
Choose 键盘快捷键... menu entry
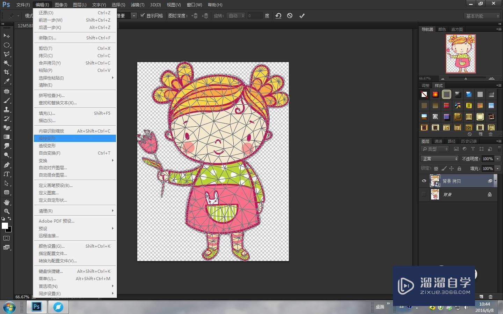coord(75,271)
